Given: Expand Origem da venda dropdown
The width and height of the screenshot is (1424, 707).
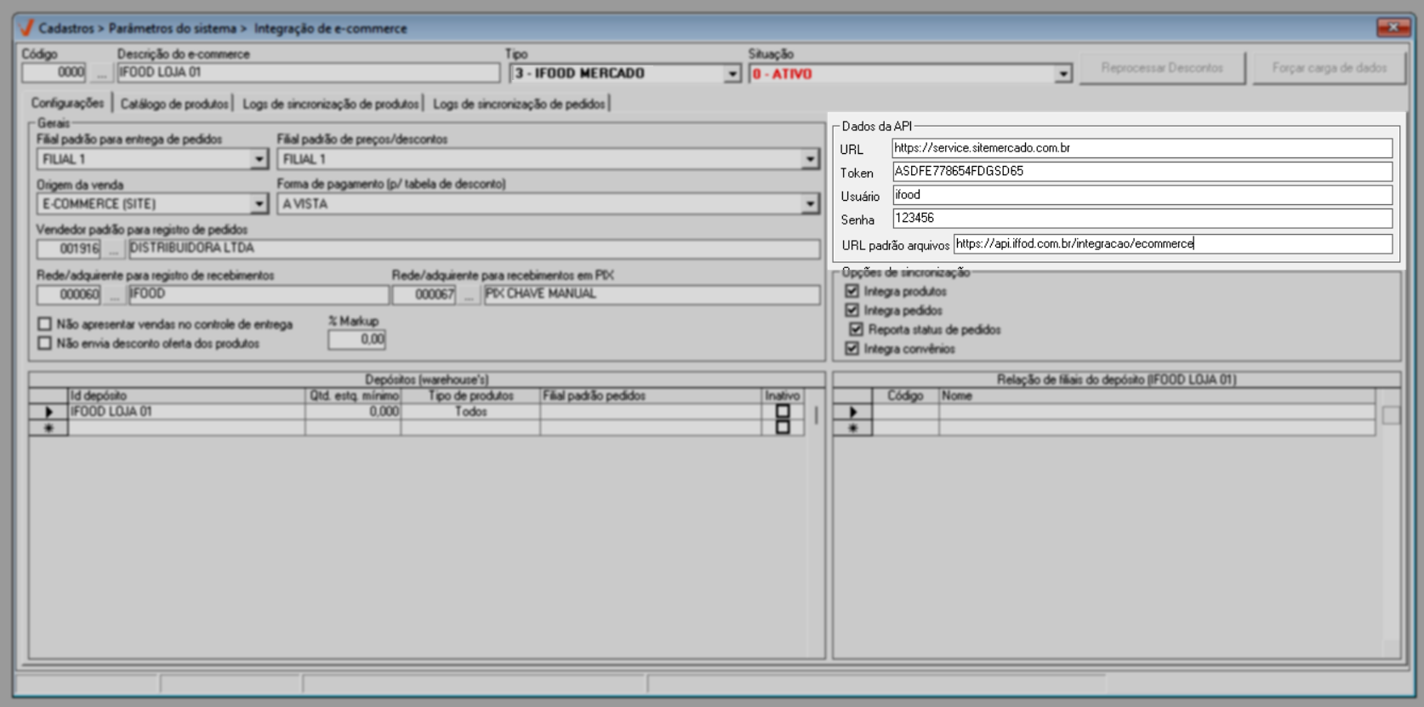Looking at the screenshot, I should [x=259, y=204].
